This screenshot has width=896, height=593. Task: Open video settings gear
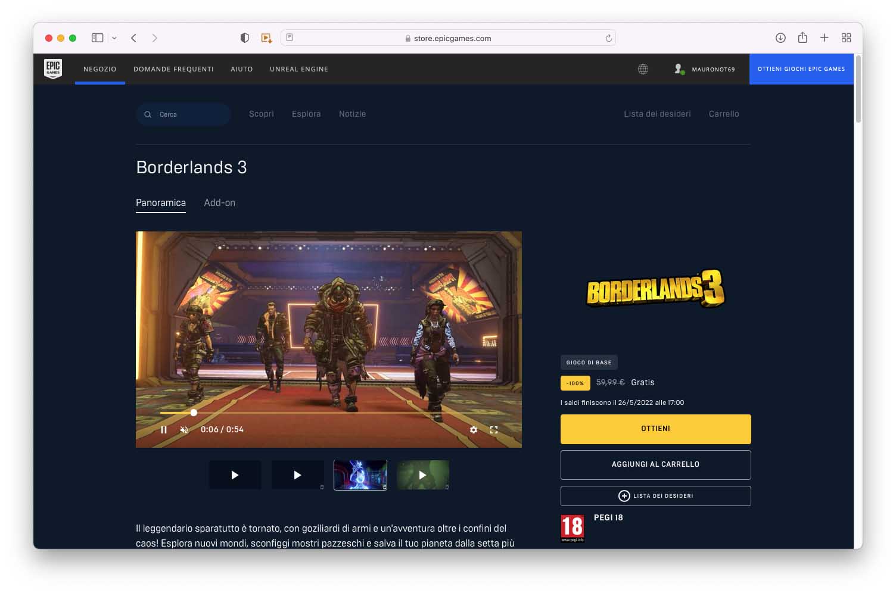point(474,430)
